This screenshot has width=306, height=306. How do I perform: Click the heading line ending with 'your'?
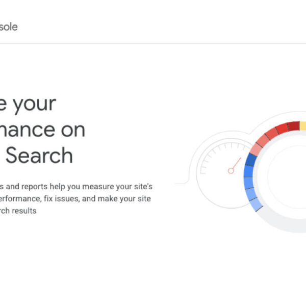pos(28,104)
